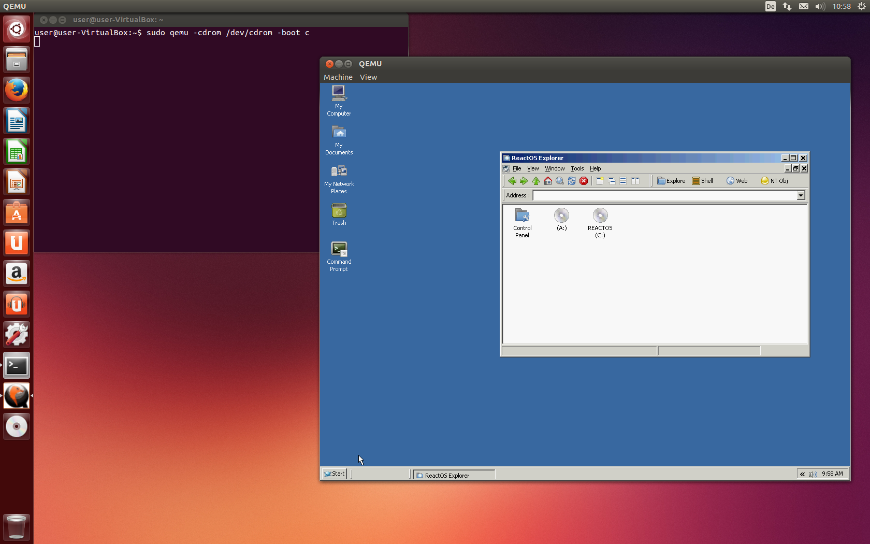Click the Explore button in toolbar

671,181
